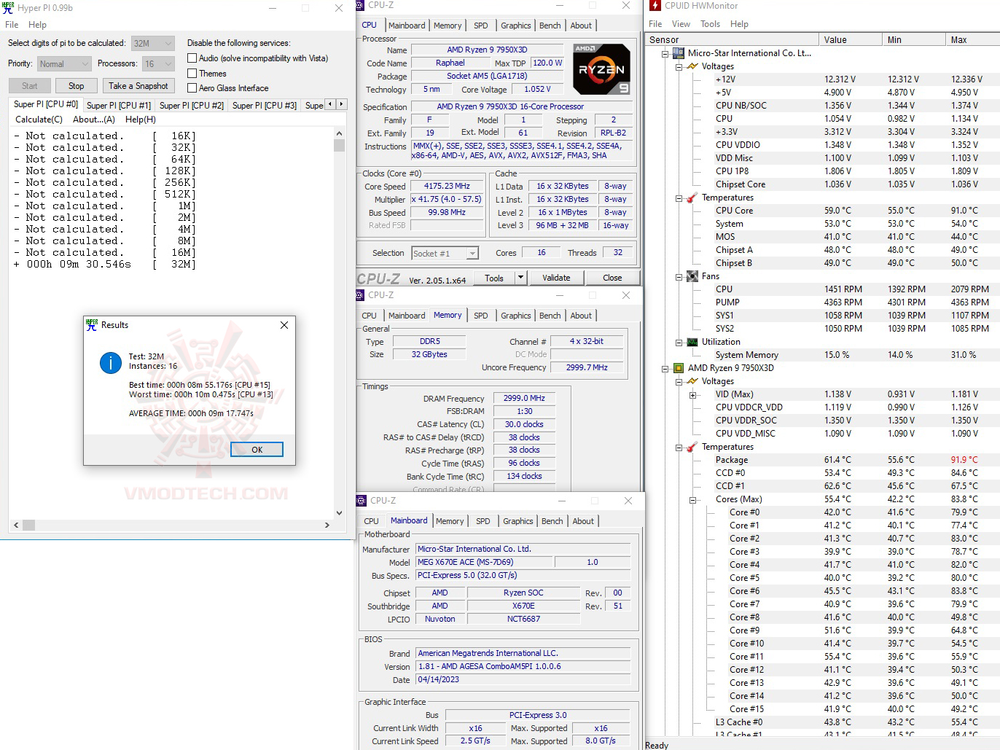Click the HWMonitor title bar app icon
The height and width of the screenshot is (750, 1000).
pyautogui.click(x=655, y=6)
